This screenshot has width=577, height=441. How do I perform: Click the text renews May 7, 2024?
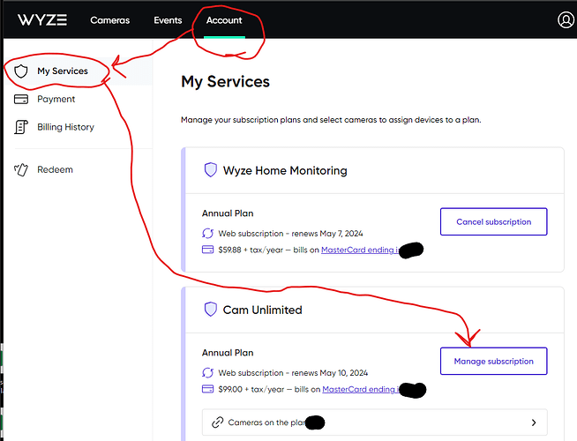327,234
